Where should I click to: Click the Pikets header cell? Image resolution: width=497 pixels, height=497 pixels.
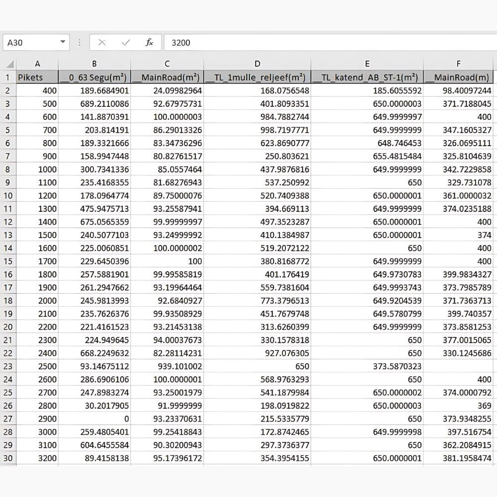click(37, 78)
